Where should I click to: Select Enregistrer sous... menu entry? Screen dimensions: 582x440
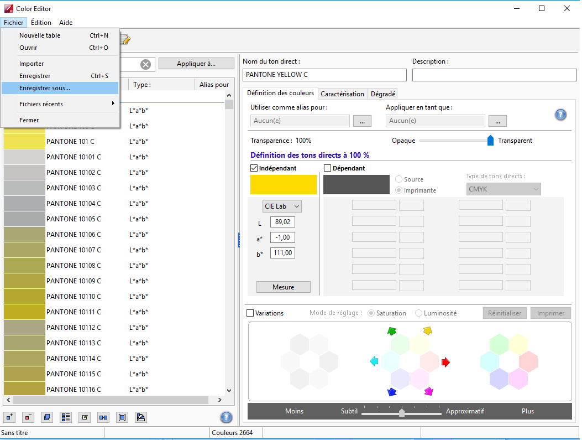pyautogui.click(x=60, y=88)
